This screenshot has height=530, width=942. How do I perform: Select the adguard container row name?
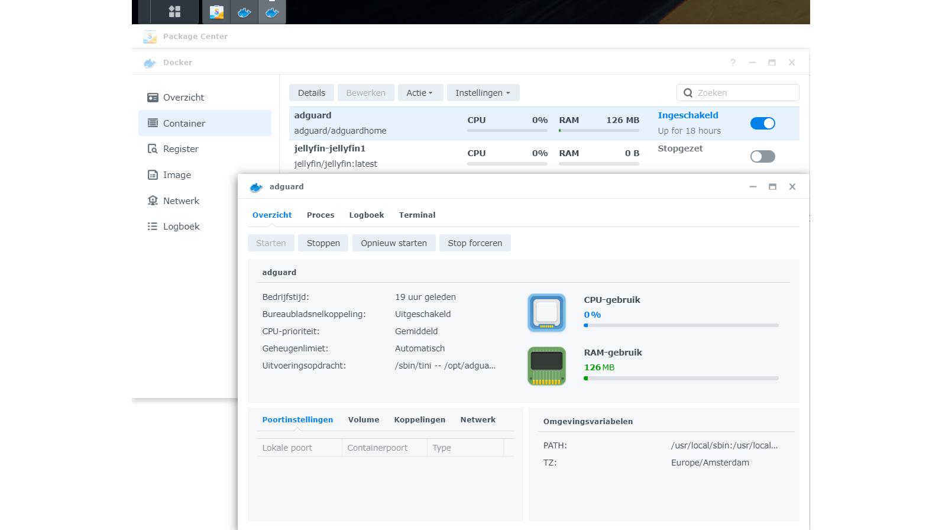coord(313,115)
